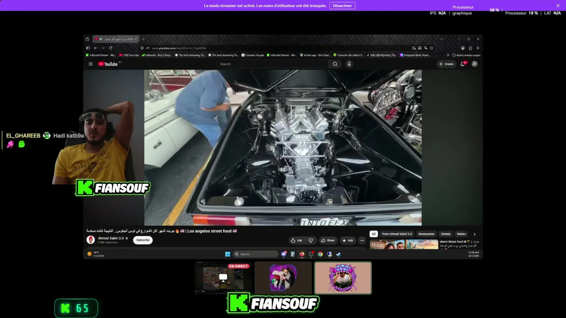Mute the audio on the YouTube tab
This screenshot has width=566, height=318.
coord(101,39)
